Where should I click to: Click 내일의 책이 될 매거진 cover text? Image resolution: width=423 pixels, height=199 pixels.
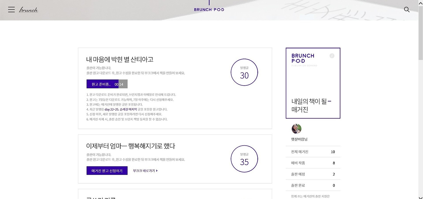click(x=311, y=105)
